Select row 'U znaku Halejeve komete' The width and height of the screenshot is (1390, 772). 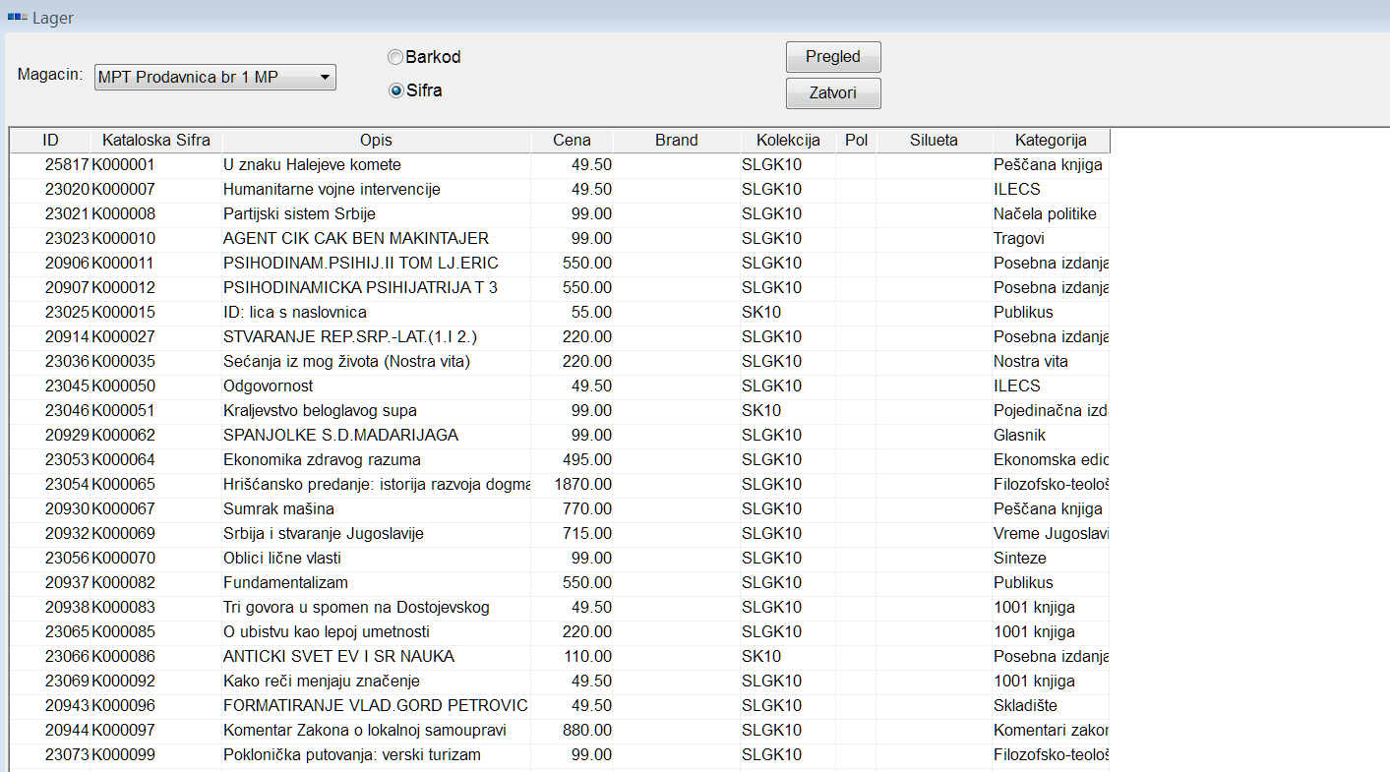312,165
